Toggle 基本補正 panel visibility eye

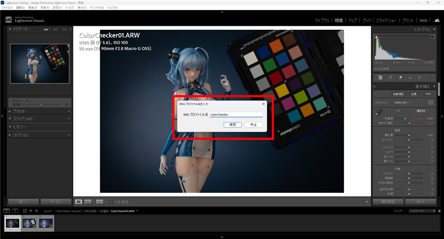coord(374,87)
